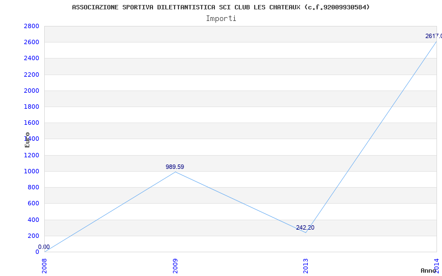442x276 pixels.
Task: Click the 'Importi' chart subtitle
Action: (x=221, y=19)
